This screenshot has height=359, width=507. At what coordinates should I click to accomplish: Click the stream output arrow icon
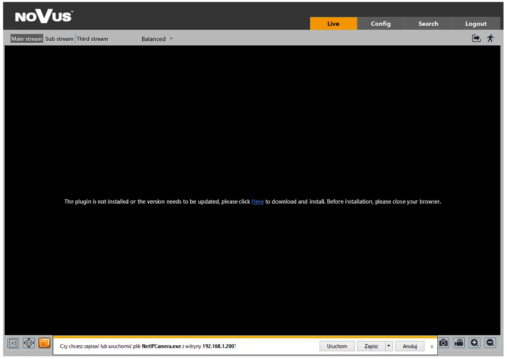(476, 38)
